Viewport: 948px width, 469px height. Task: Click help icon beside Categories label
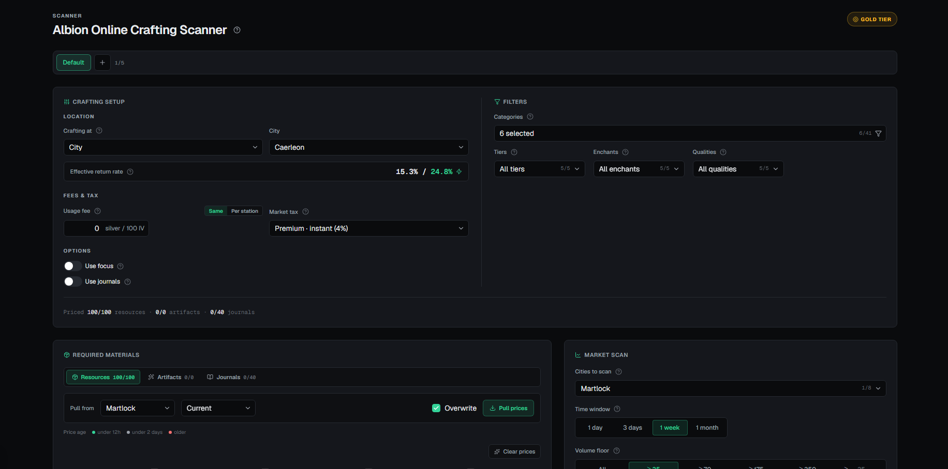coord(530,117)
